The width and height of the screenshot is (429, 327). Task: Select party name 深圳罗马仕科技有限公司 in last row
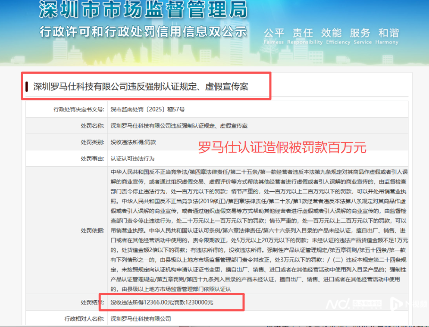(141, 319)
